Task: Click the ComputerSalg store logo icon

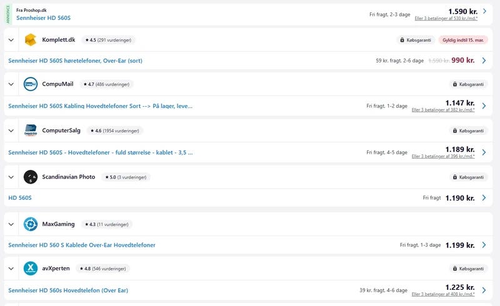Action: [x=31, y=131]
